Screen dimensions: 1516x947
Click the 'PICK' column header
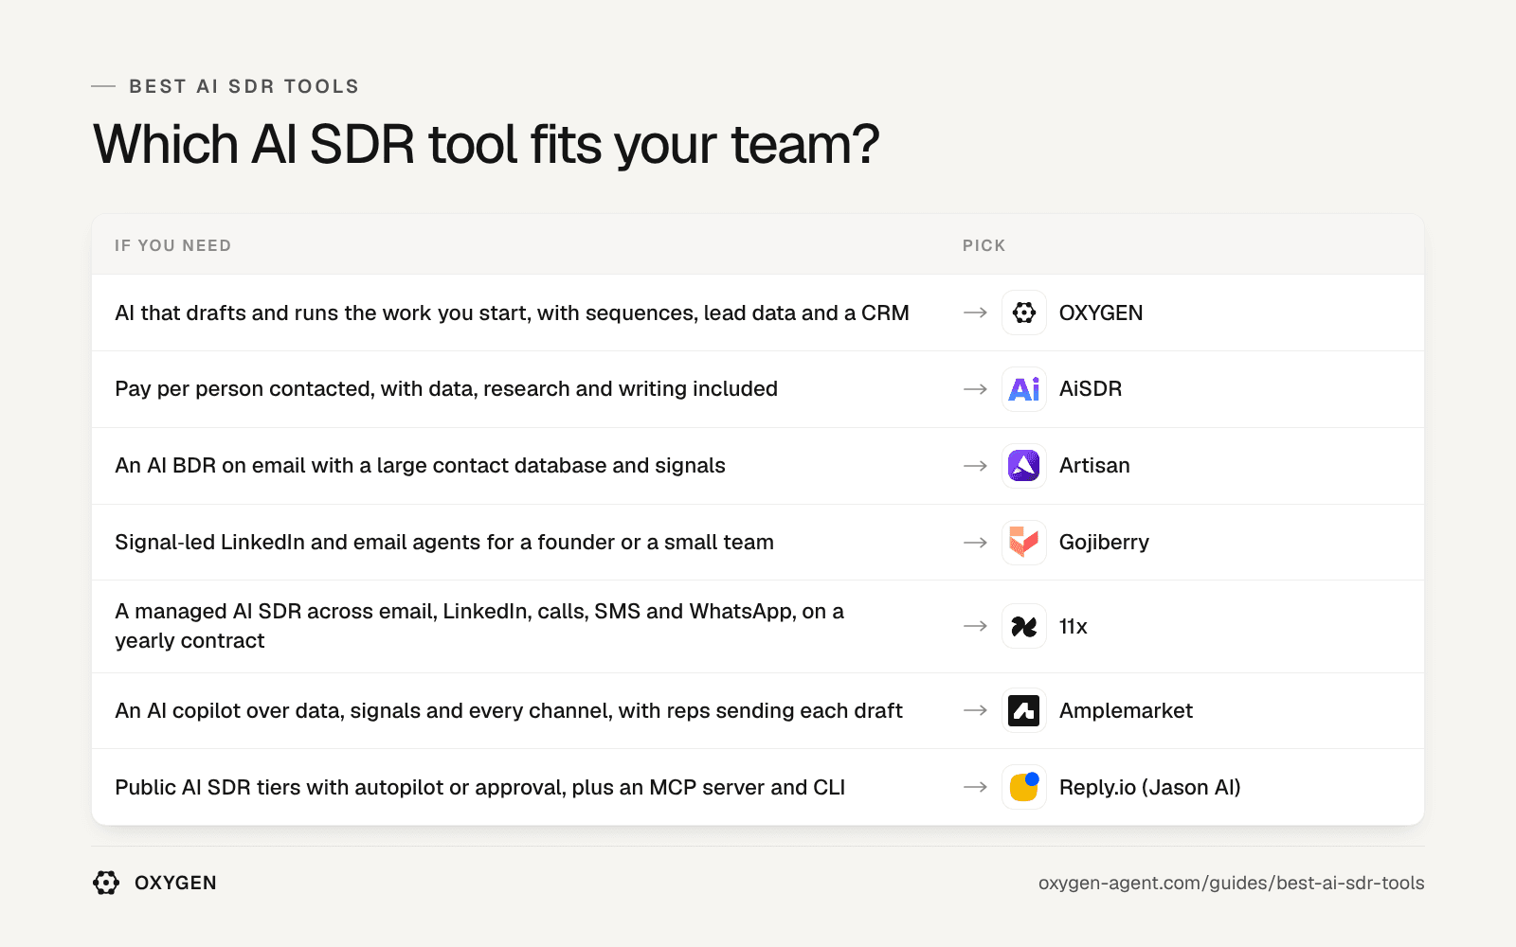pyautogui.click(x=984, y=245)
